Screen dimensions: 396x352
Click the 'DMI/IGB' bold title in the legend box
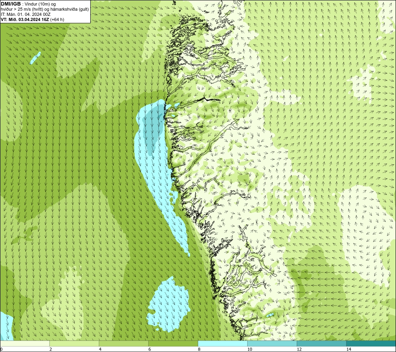pyautogui.click(x=11, y=4)
